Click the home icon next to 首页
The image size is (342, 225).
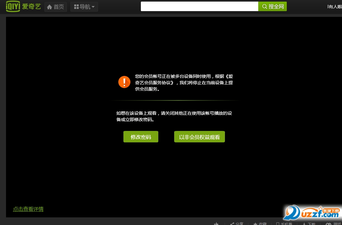coord(50,6)
